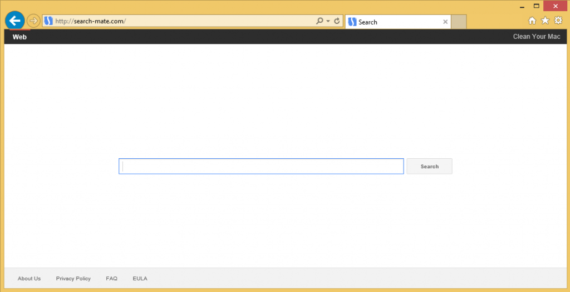The width and height of the screenshot is (570, 292).
Task: Select the search-mate.com URL text
Action: [91, 21]
